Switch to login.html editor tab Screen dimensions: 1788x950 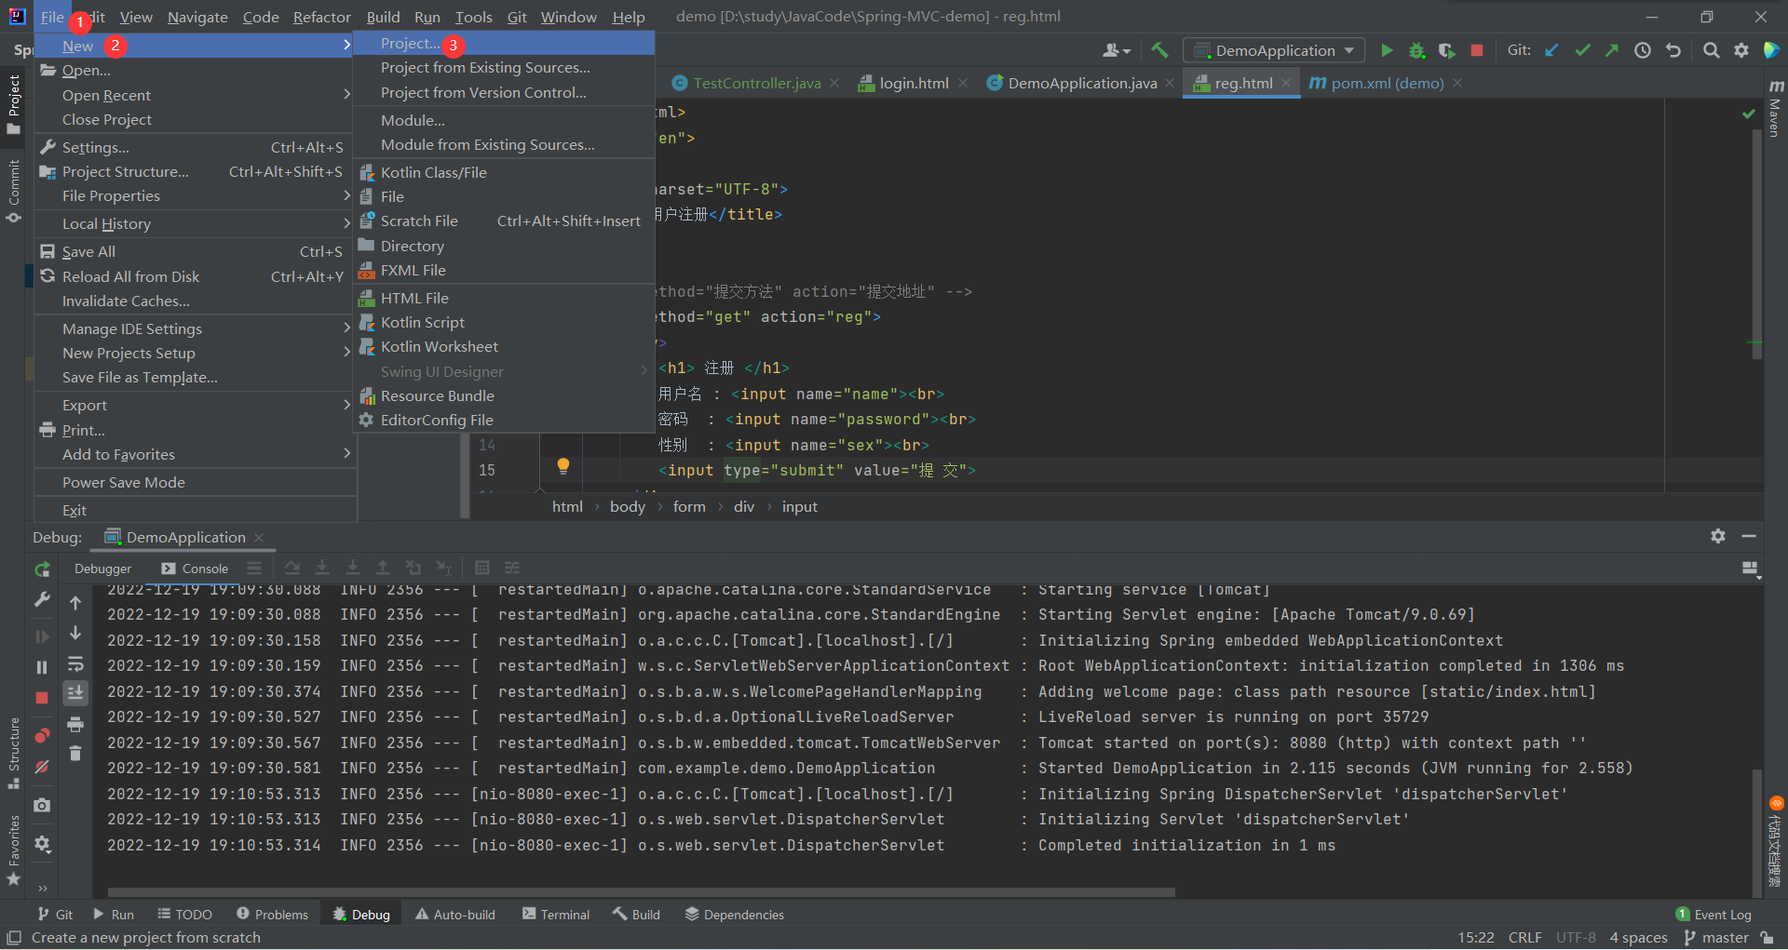coord(913,83)
